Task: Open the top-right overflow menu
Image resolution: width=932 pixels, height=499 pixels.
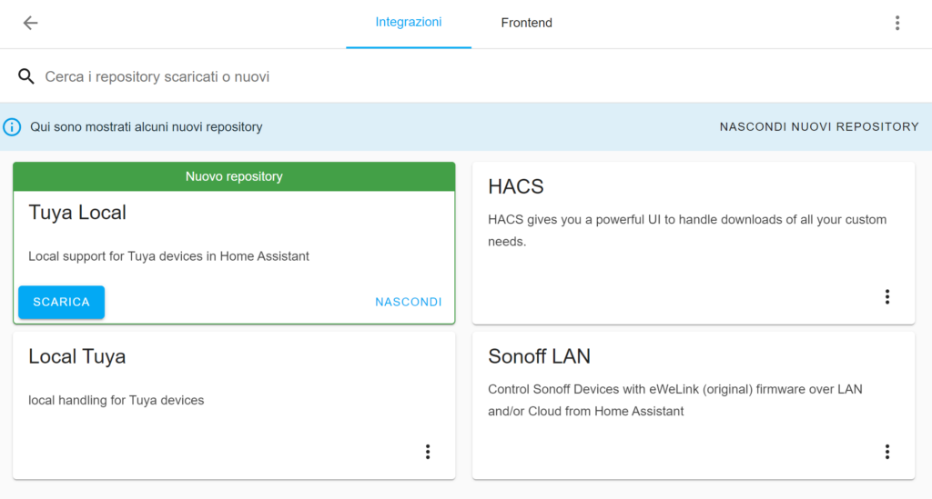Action: [897, 23]
